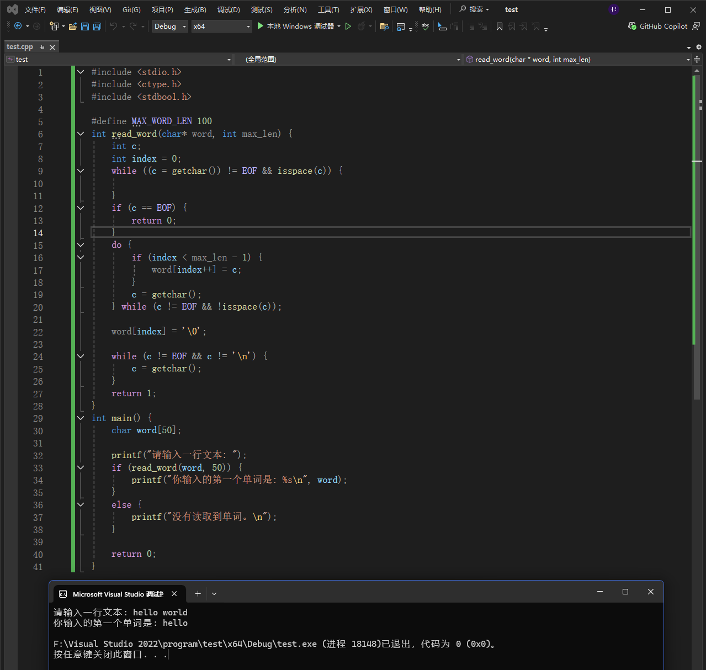The height and width of the screenshot is (670, 706).
Task: Open the 编辑(E) menu
Action: 67,9
